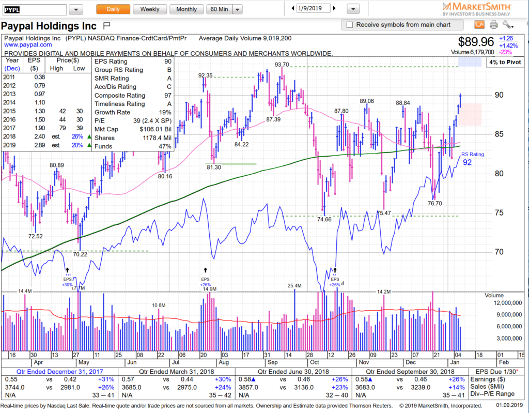Expand the dropdown arrow beside 60 Min
This screenshot has width=529, height=413.
tap(238, 9)
